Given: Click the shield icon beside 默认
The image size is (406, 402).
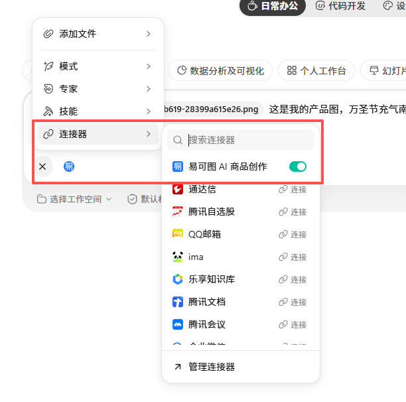Looking at the screenshot, I should [x=132, y=199].
